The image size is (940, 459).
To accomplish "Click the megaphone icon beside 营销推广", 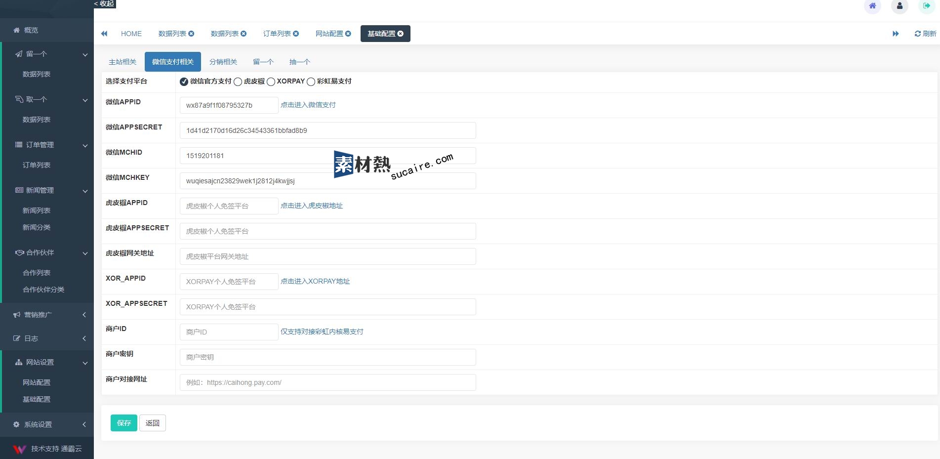I will (x=16, y=315).
